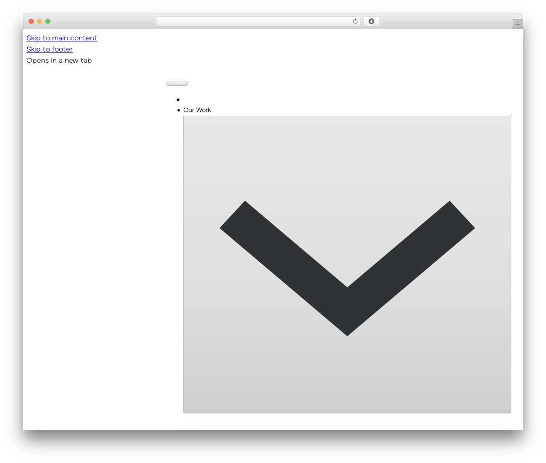The image size is (546, 463).
Task: Reload the page with the refresh icon
Action: coord(355,21)
